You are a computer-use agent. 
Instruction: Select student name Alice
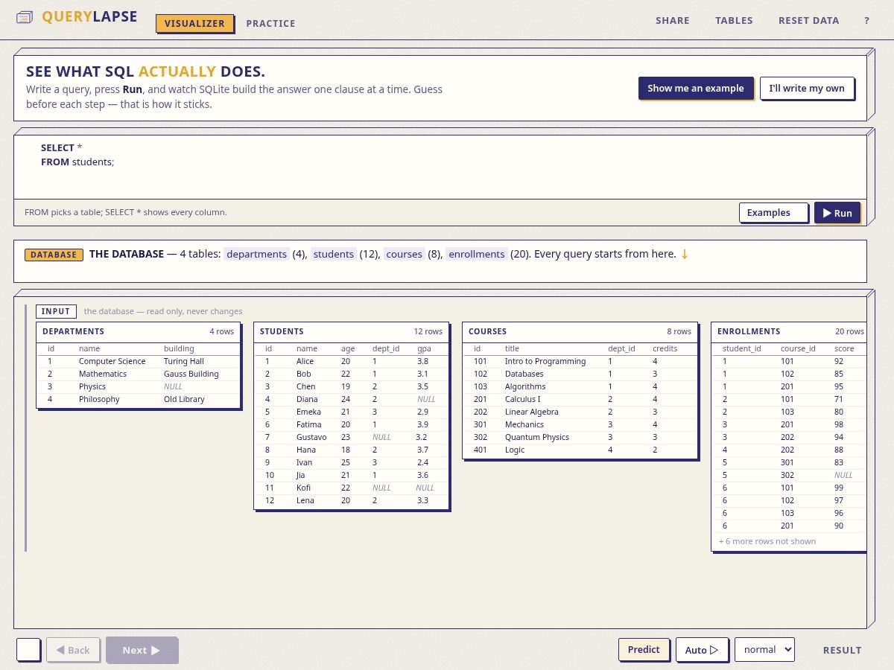click(305, 361)
